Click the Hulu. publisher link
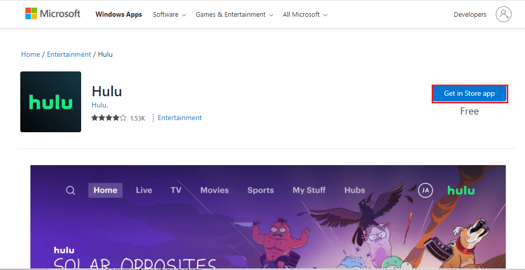This screenshot has height=270, width=525. [x=100, y=105]
